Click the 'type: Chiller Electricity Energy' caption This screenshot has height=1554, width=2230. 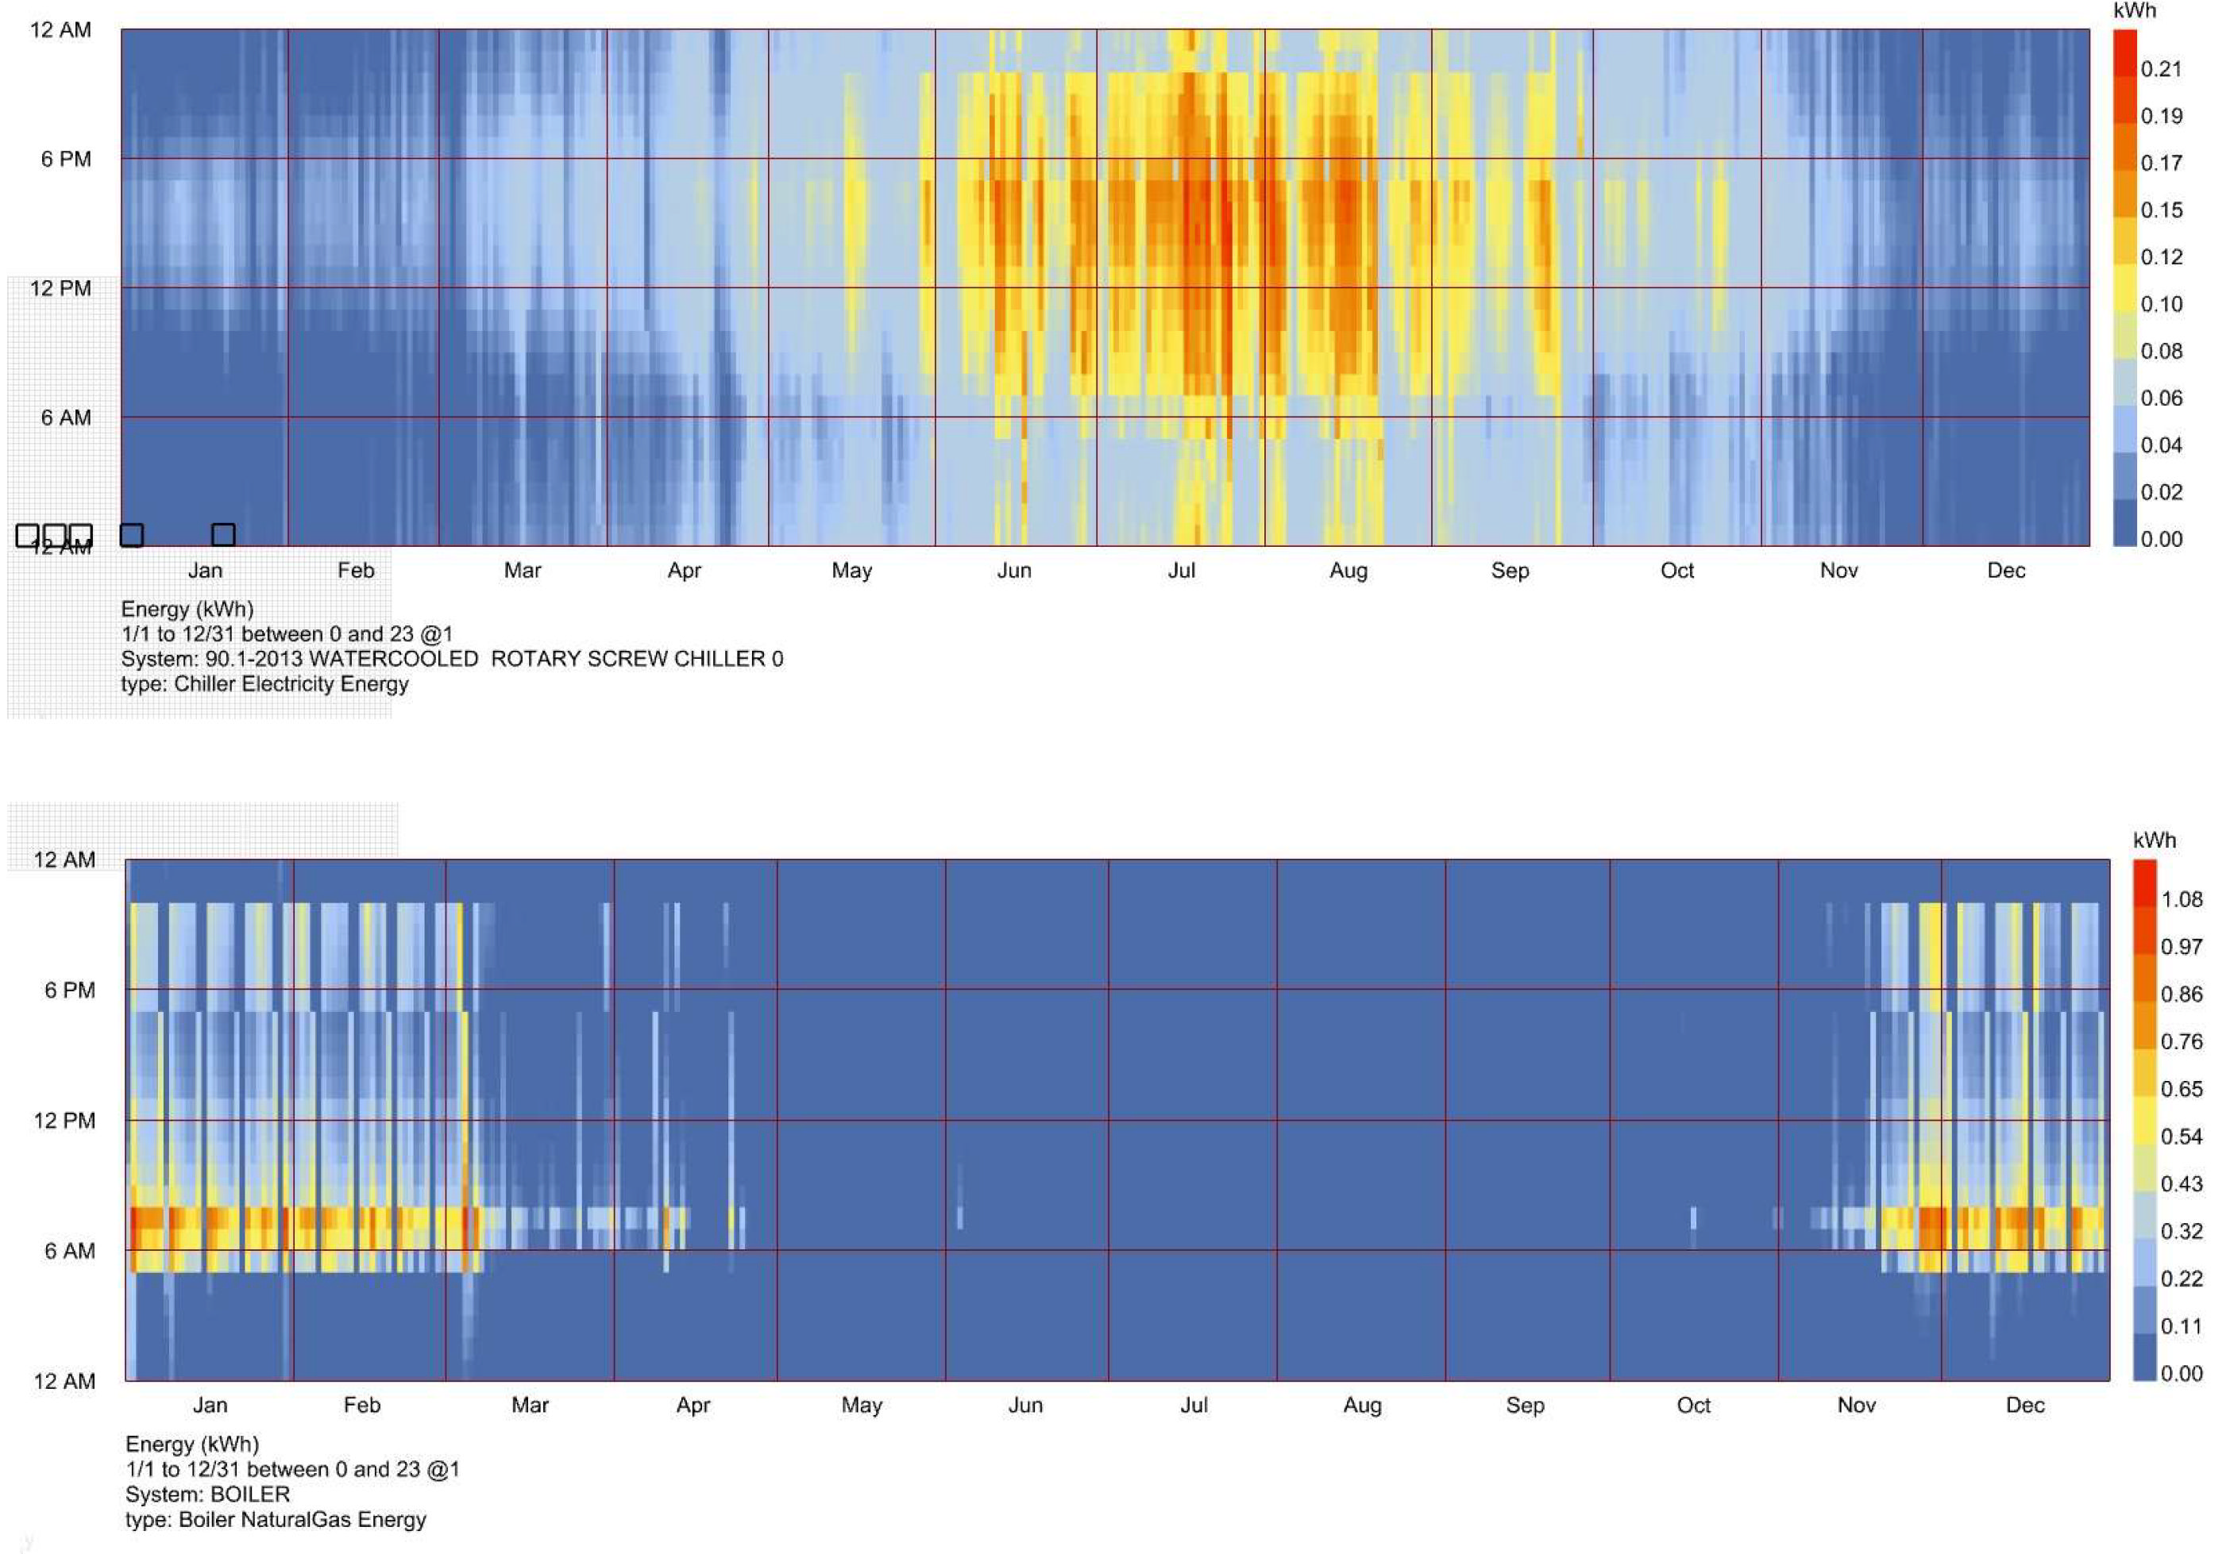264,684
